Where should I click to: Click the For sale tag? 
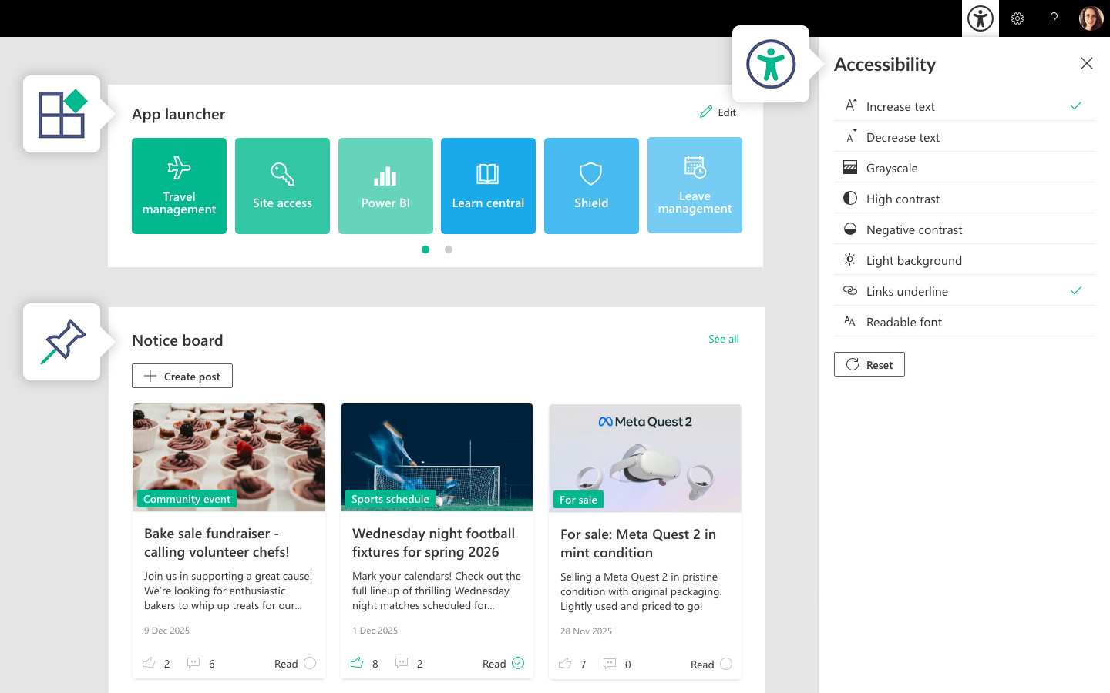[x=578, y=500]
